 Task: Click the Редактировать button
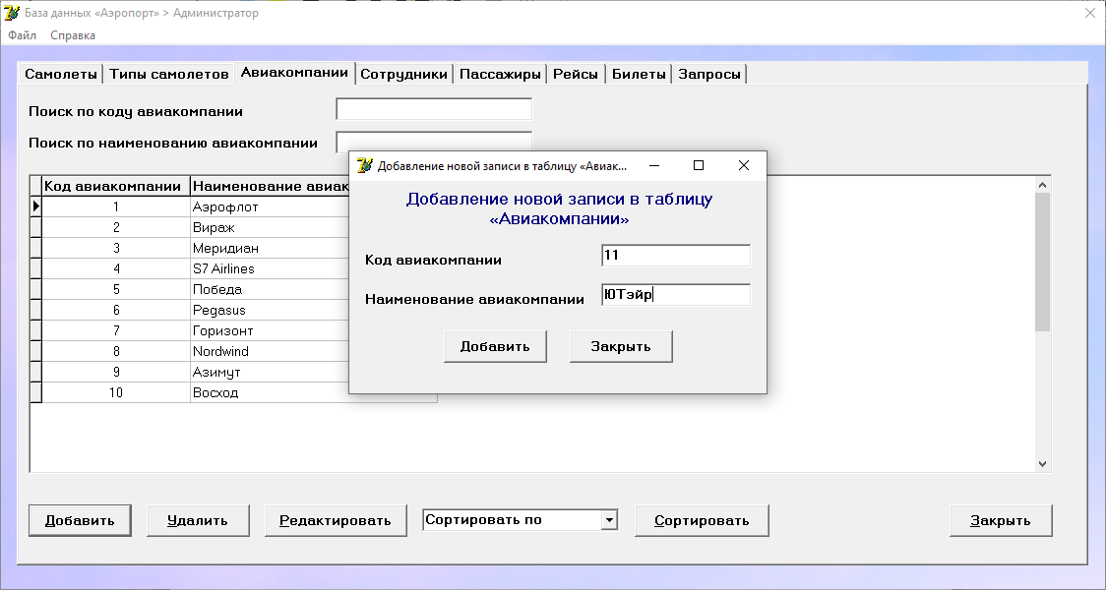[x=336, y=521]
